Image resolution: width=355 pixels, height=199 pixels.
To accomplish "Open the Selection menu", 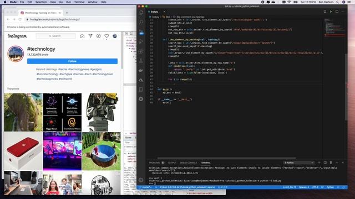I will pos(41,2).
